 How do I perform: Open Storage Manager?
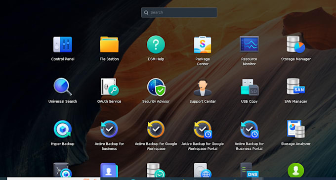[295, 45]
